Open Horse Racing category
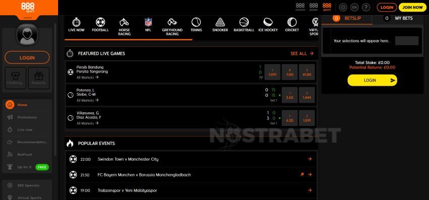The width and height of the screenshot is (429, 200). pyautogui.click(x=124, y=27)
